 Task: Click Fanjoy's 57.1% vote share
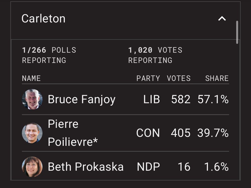click(213, 99)
